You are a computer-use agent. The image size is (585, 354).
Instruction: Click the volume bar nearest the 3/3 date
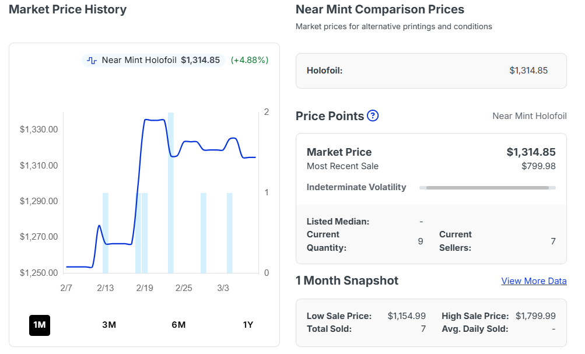point(230,233)
